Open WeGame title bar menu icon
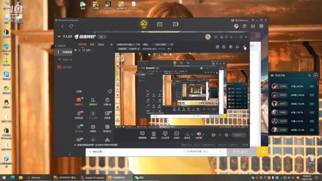Screen dimensions: 322x181 253,20
